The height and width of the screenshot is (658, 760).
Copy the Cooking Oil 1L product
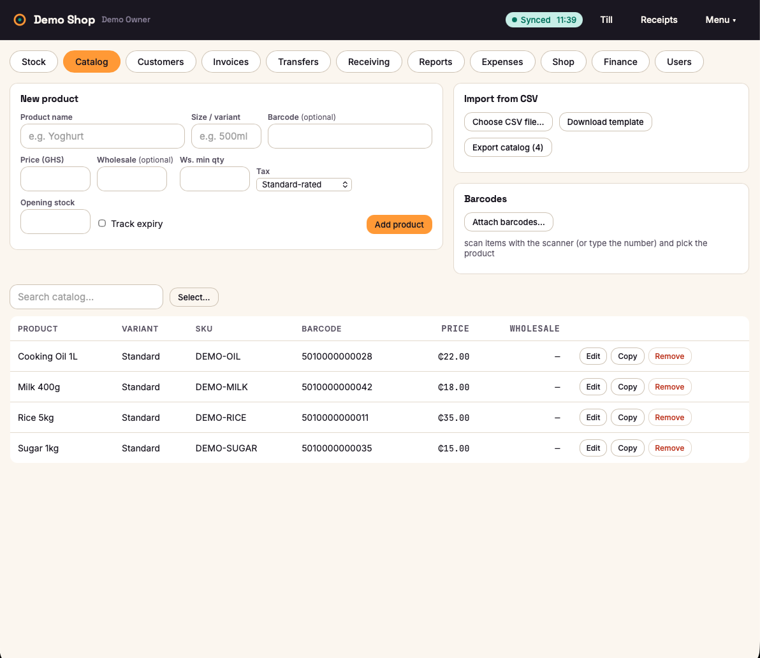click(x=627, y=356)
